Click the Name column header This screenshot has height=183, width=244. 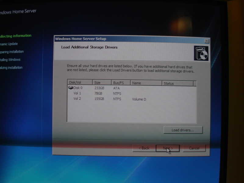point(146,83)
